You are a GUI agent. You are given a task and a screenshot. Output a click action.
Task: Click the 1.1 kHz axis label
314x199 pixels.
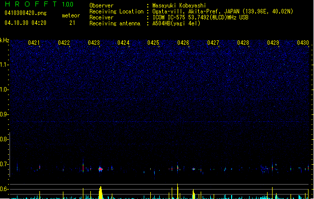(x=4, y=65)
